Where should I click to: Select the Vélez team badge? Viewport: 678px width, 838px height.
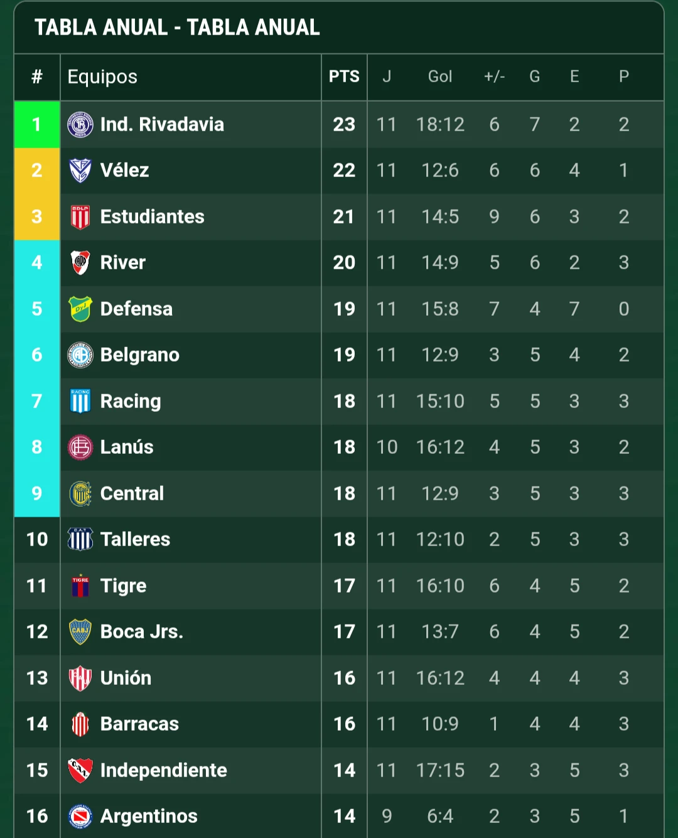click(79, 170)
